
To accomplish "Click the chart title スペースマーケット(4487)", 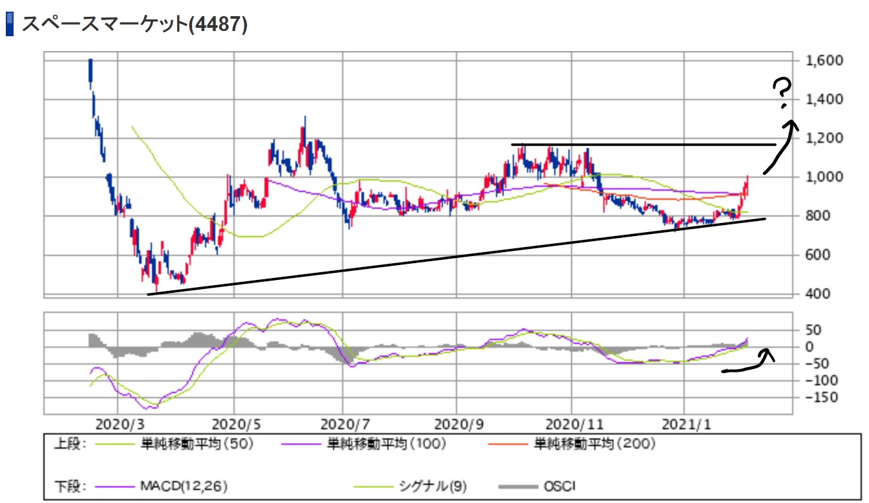I will [134, 25].
